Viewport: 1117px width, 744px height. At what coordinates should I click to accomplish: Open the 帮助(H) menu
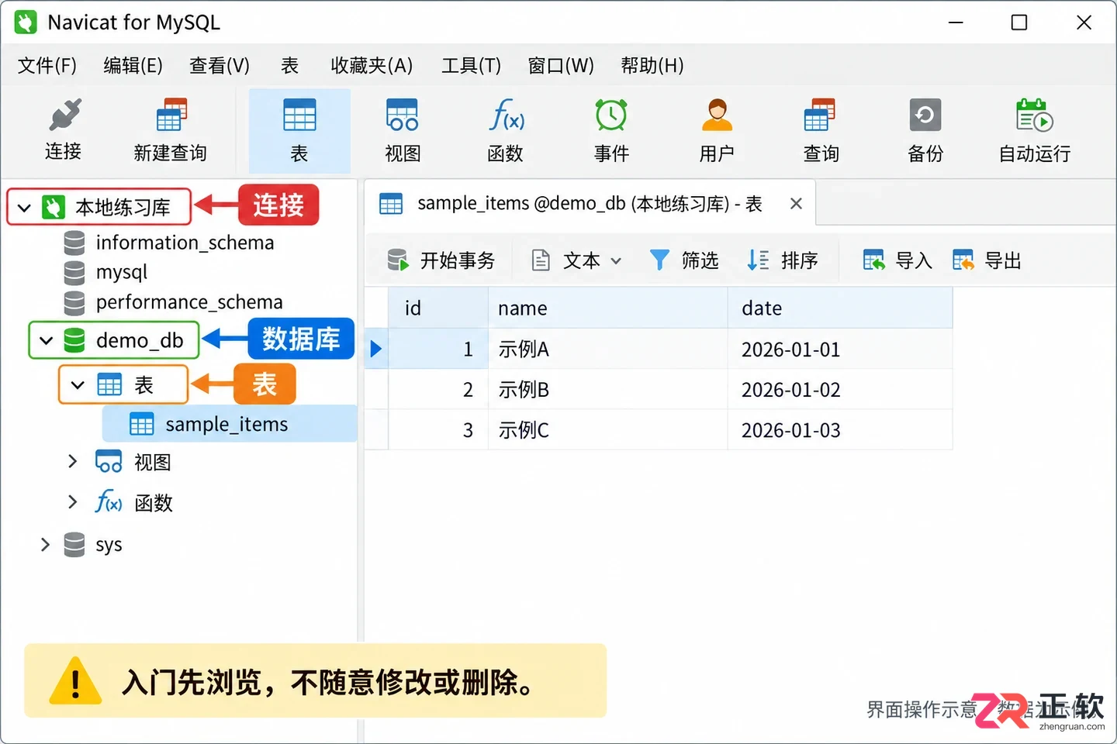point(652,66)
